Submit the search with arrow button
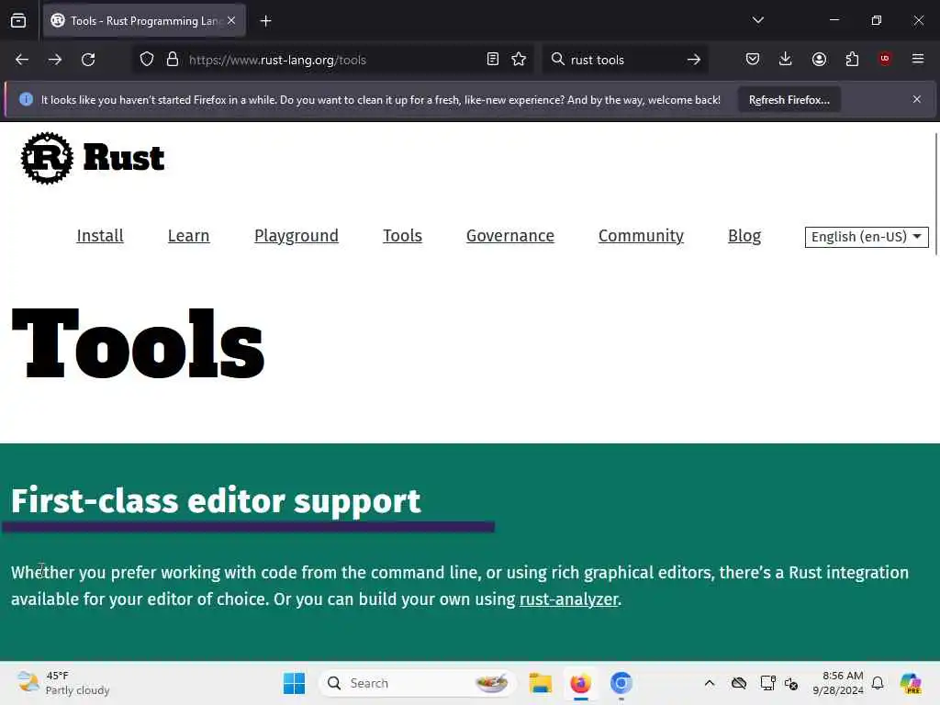Image resolution: width=940 pixels, height=705 pixels. pos(694,60)
